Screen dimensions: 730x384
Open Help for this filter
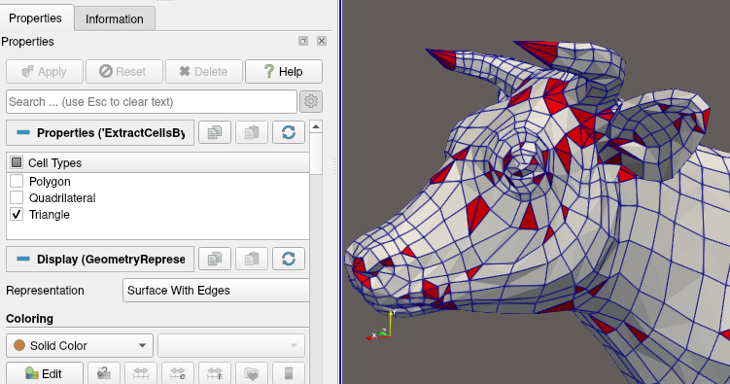(x=284, y=71)
